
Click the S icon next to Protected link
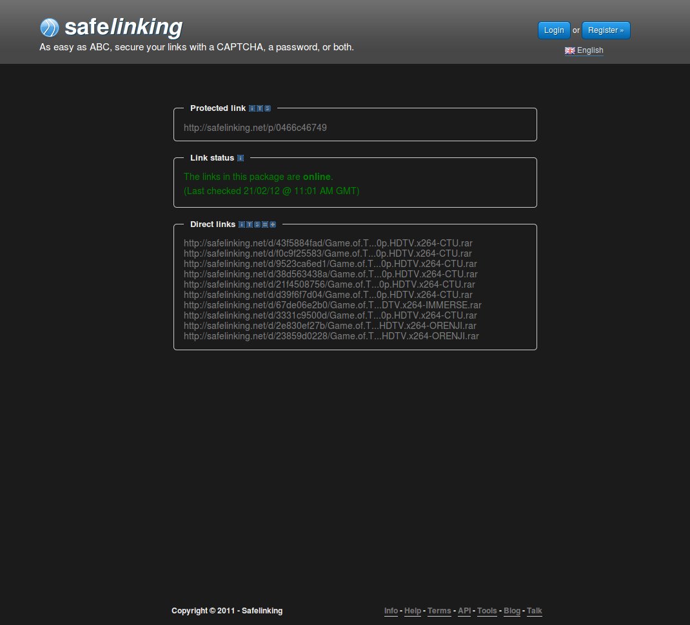click(x=268, y=108)
